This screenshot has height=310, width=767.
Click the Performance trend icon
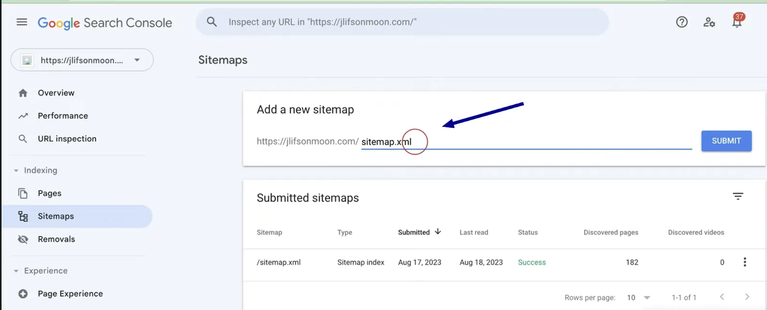coord(23,116)
